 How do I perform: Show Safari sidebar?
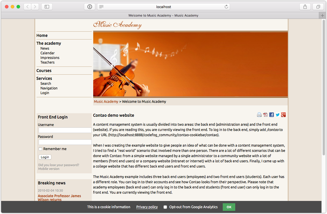[47, 7]
